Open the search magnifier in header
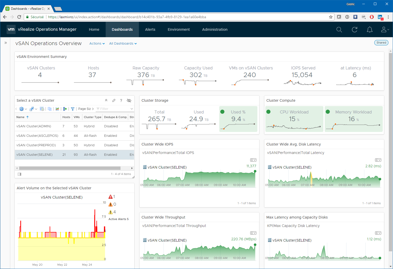393x269 pixels. click(339, 30)
